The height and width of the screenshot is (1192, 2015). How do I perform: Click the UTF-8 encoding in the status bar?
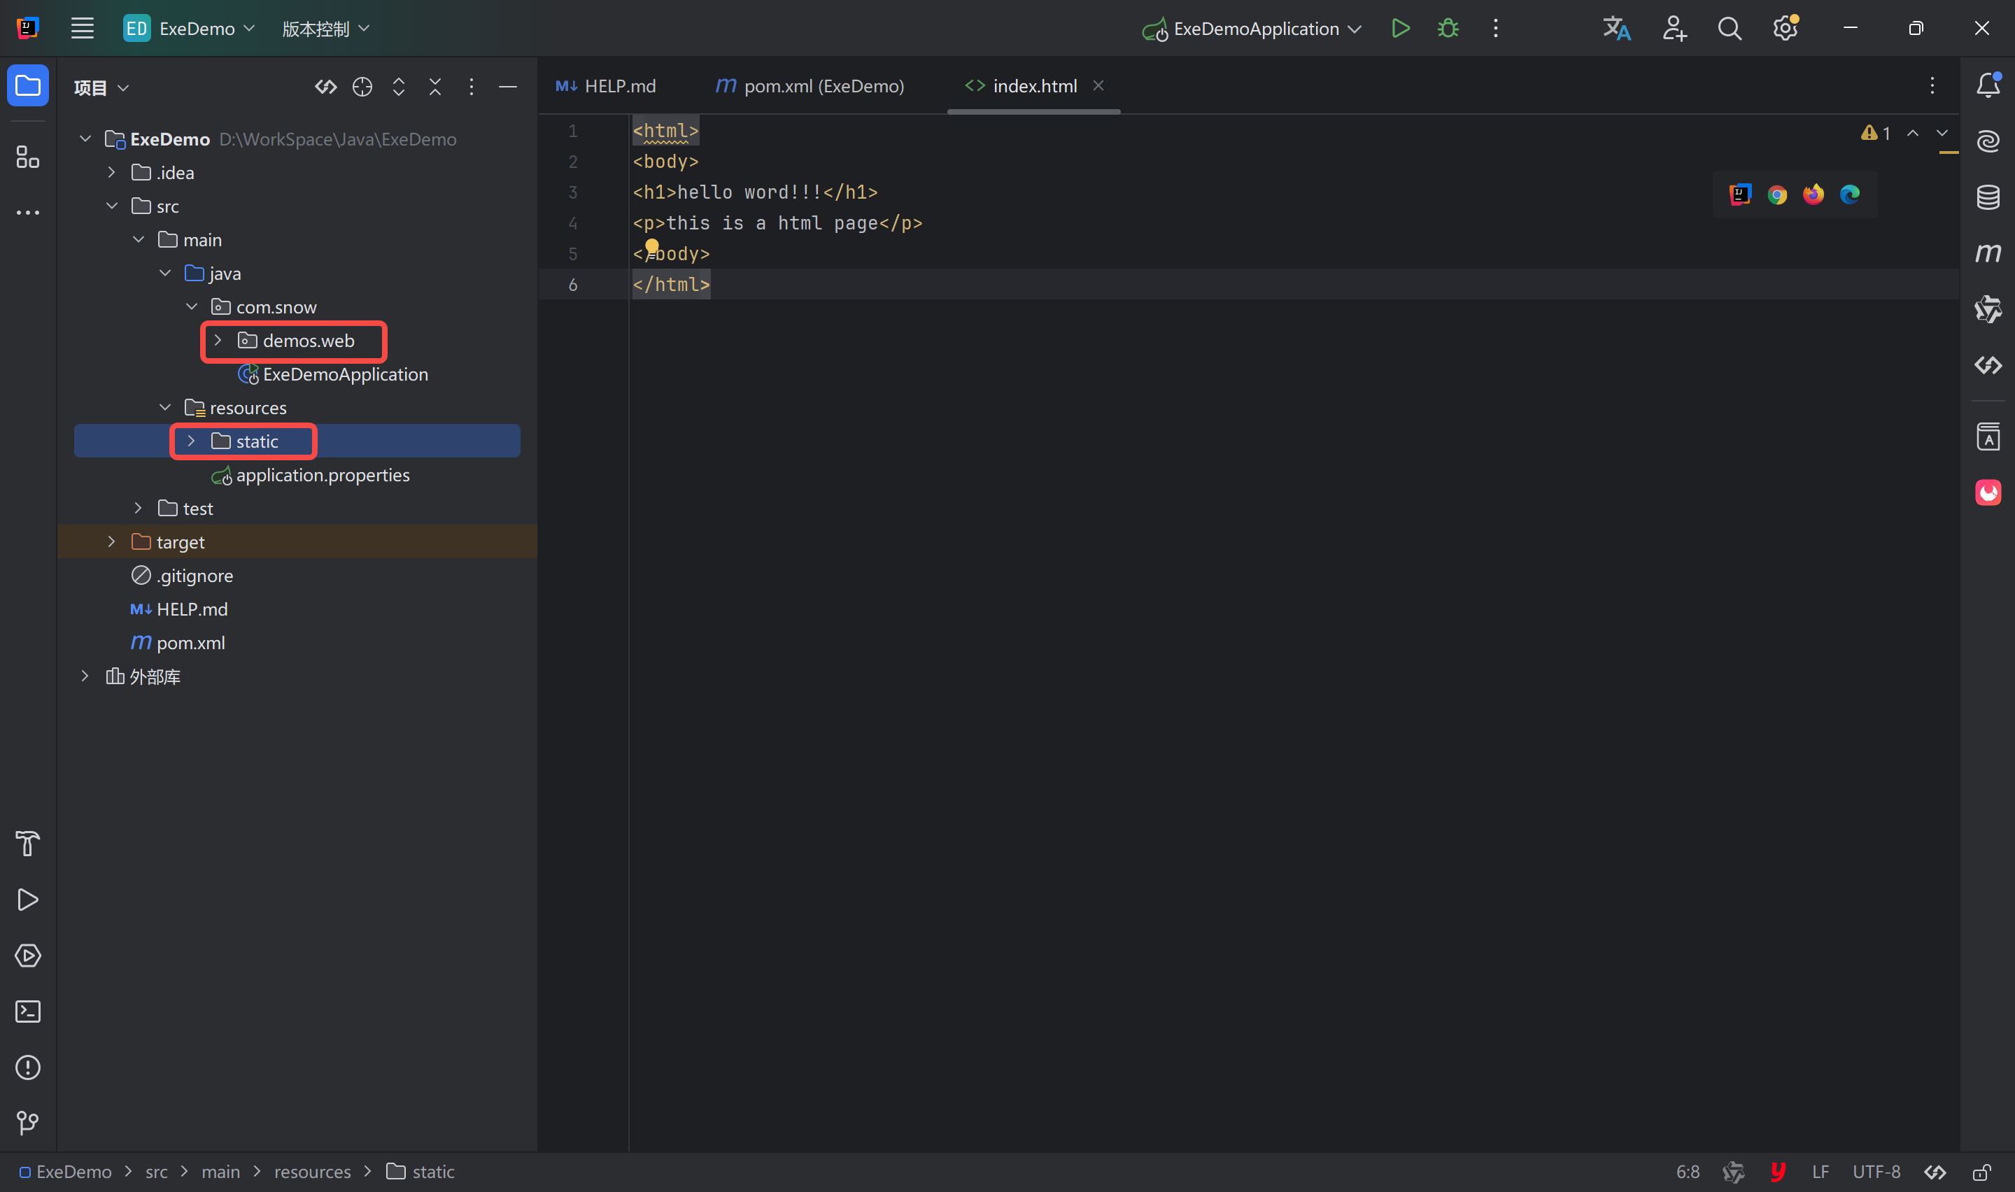coord(1876,1172)
